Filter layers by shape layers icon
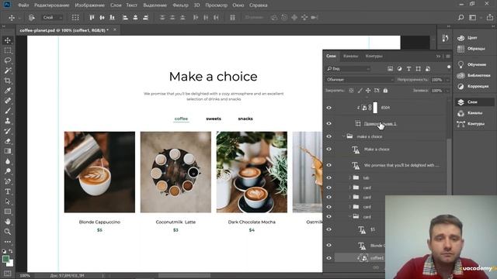This screenshot has width=497, height=279. point(419,69)
